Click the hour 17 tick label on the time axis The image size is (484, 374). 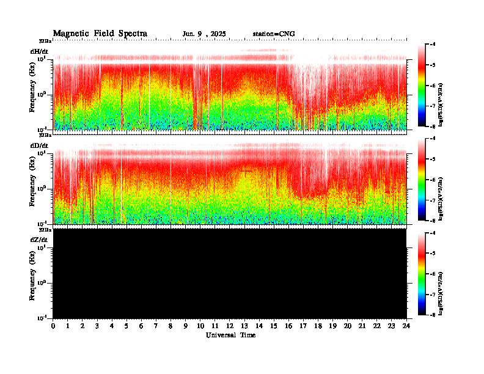[303, 326]
